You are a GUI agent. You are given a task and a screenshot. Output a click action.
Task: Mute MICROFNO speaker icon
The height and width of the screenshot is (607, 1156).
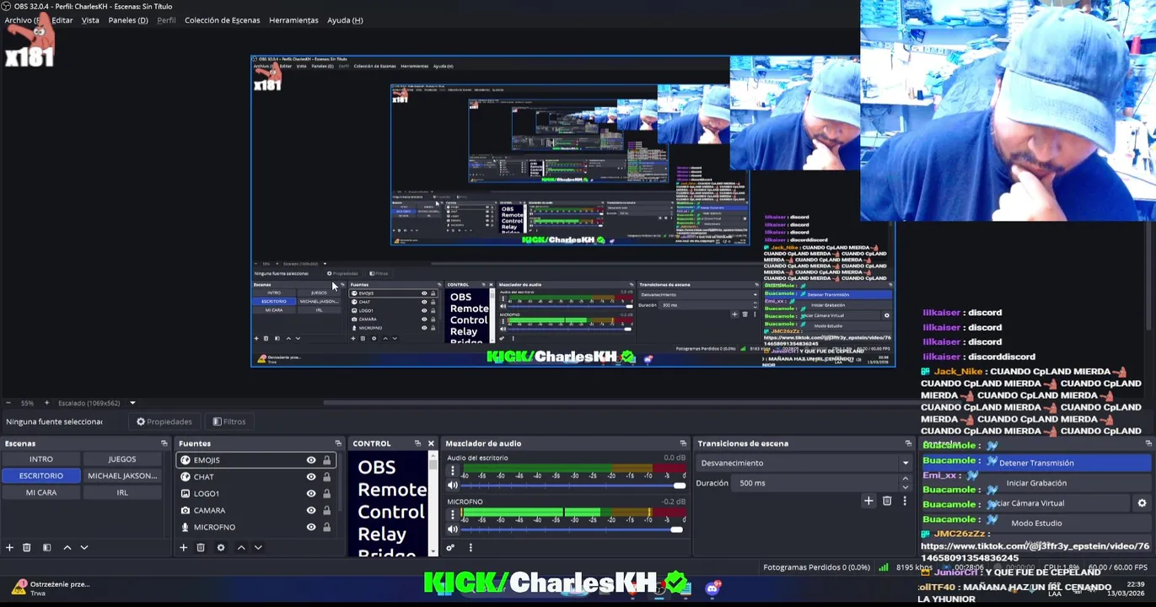tap(453, 529)
